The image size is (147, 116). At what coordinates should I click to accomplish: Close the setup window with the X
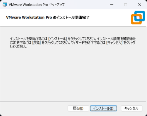140,5
